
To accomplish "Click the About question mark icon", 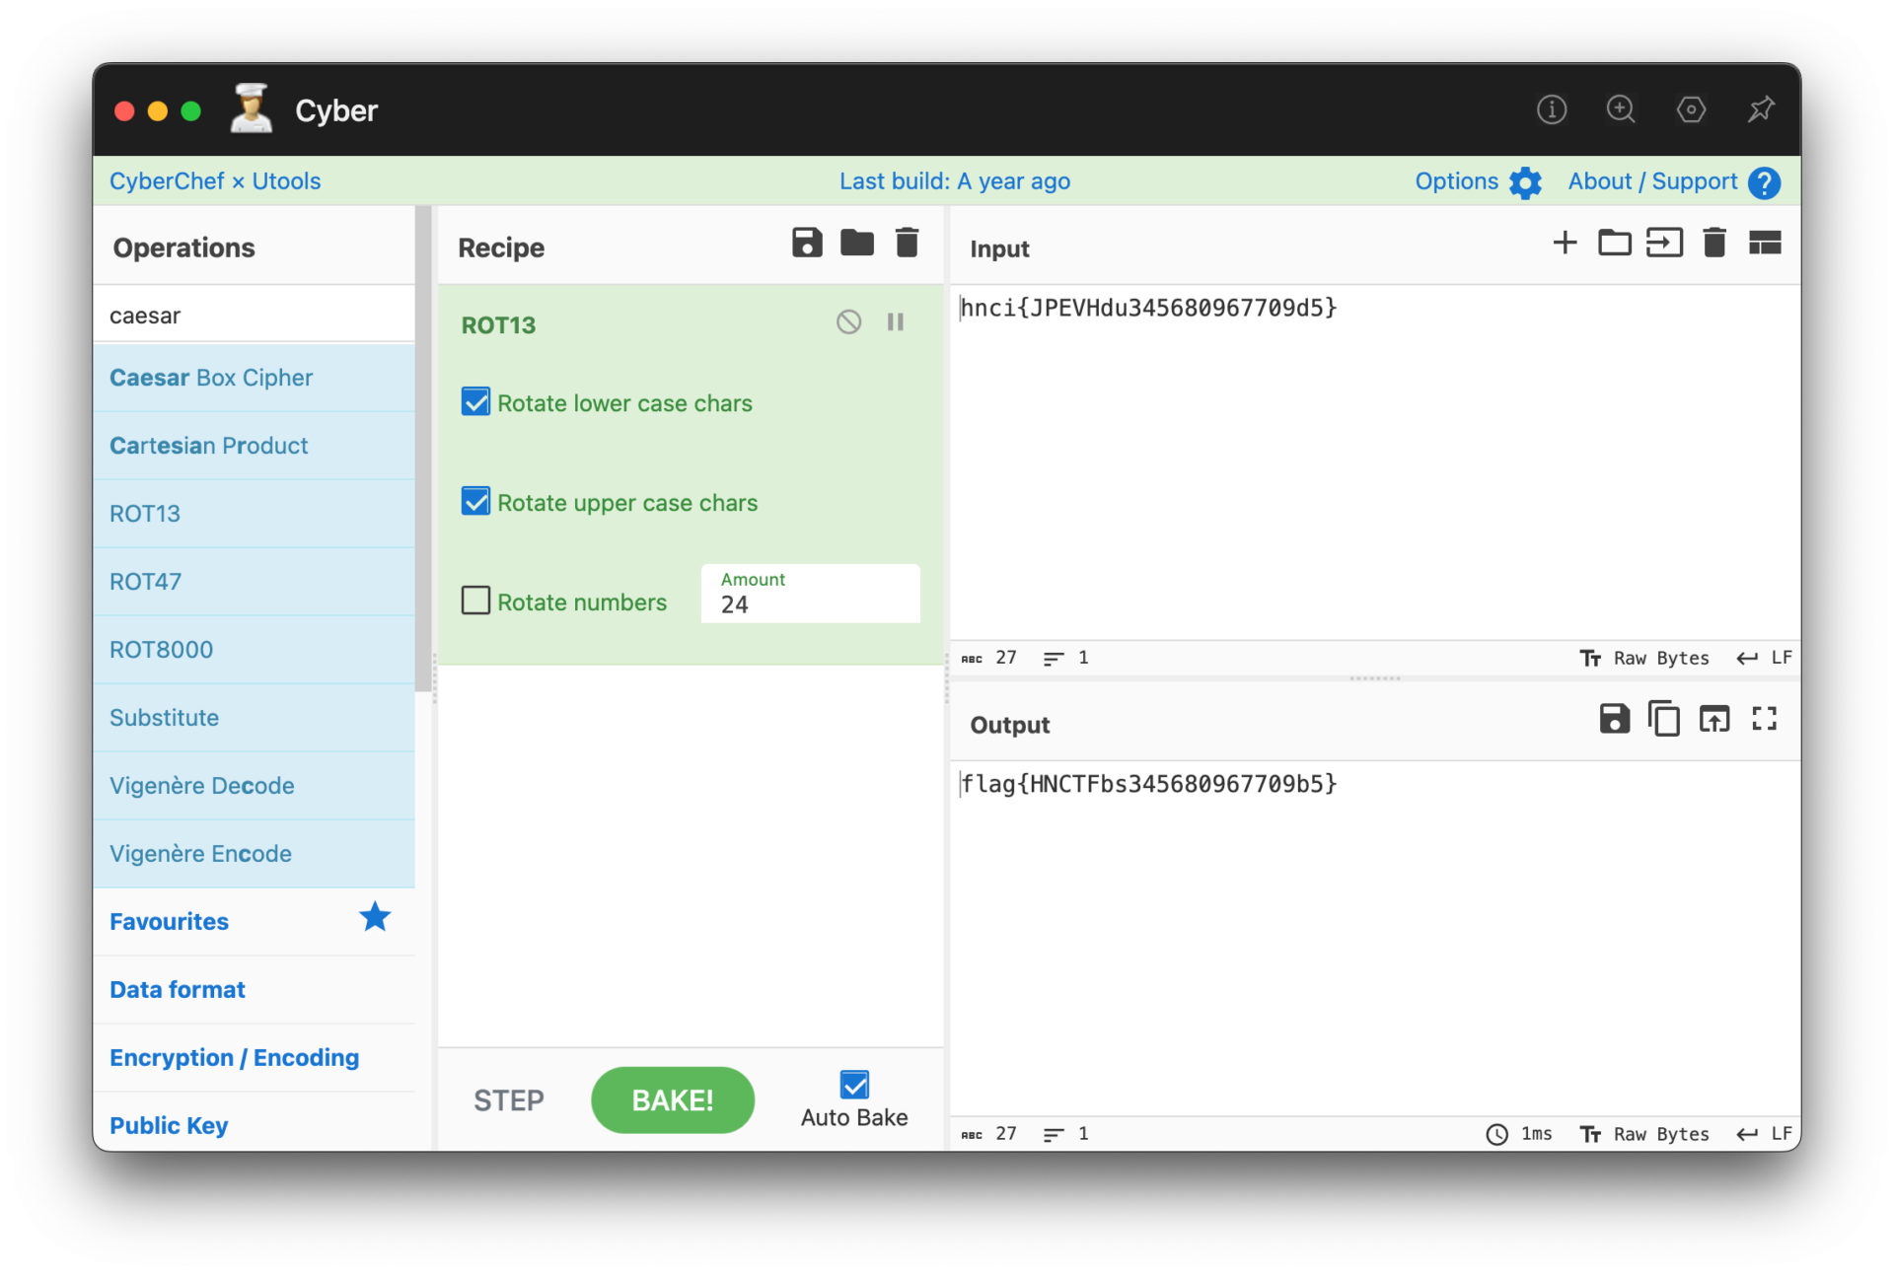I will coord(1764,182).
